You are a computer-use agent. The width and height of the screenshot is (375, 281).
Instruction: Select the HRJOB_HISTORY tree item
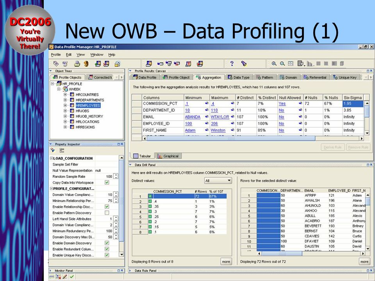89,116
